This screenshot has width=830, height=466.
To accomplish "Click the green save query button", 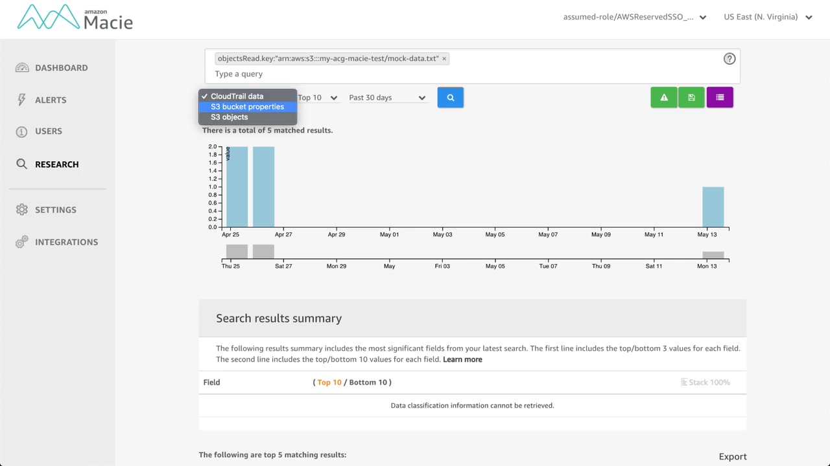I will point(691,98).
